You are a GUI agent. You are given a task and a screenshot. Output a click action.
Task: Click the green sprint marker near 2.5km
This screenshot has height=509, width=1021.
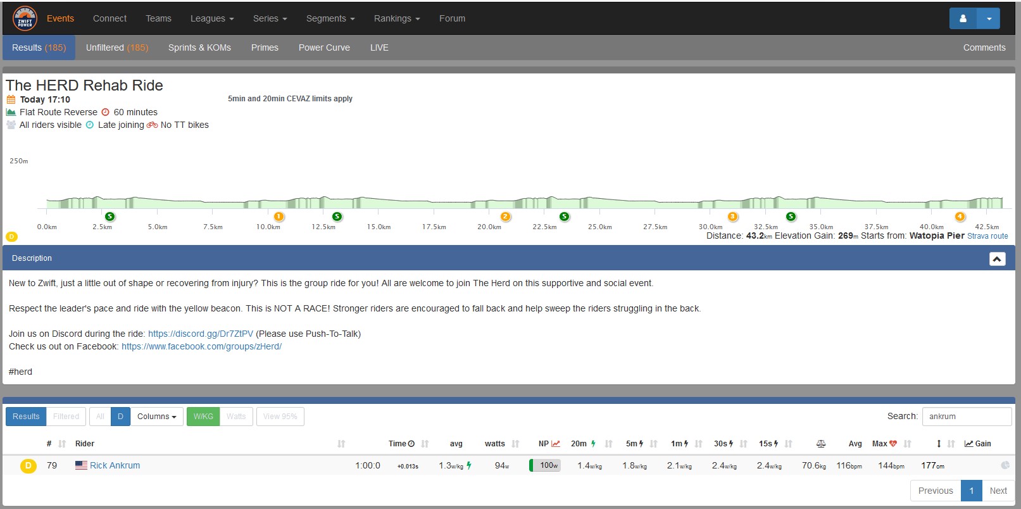pyautogui.click(x=110, y=217)
